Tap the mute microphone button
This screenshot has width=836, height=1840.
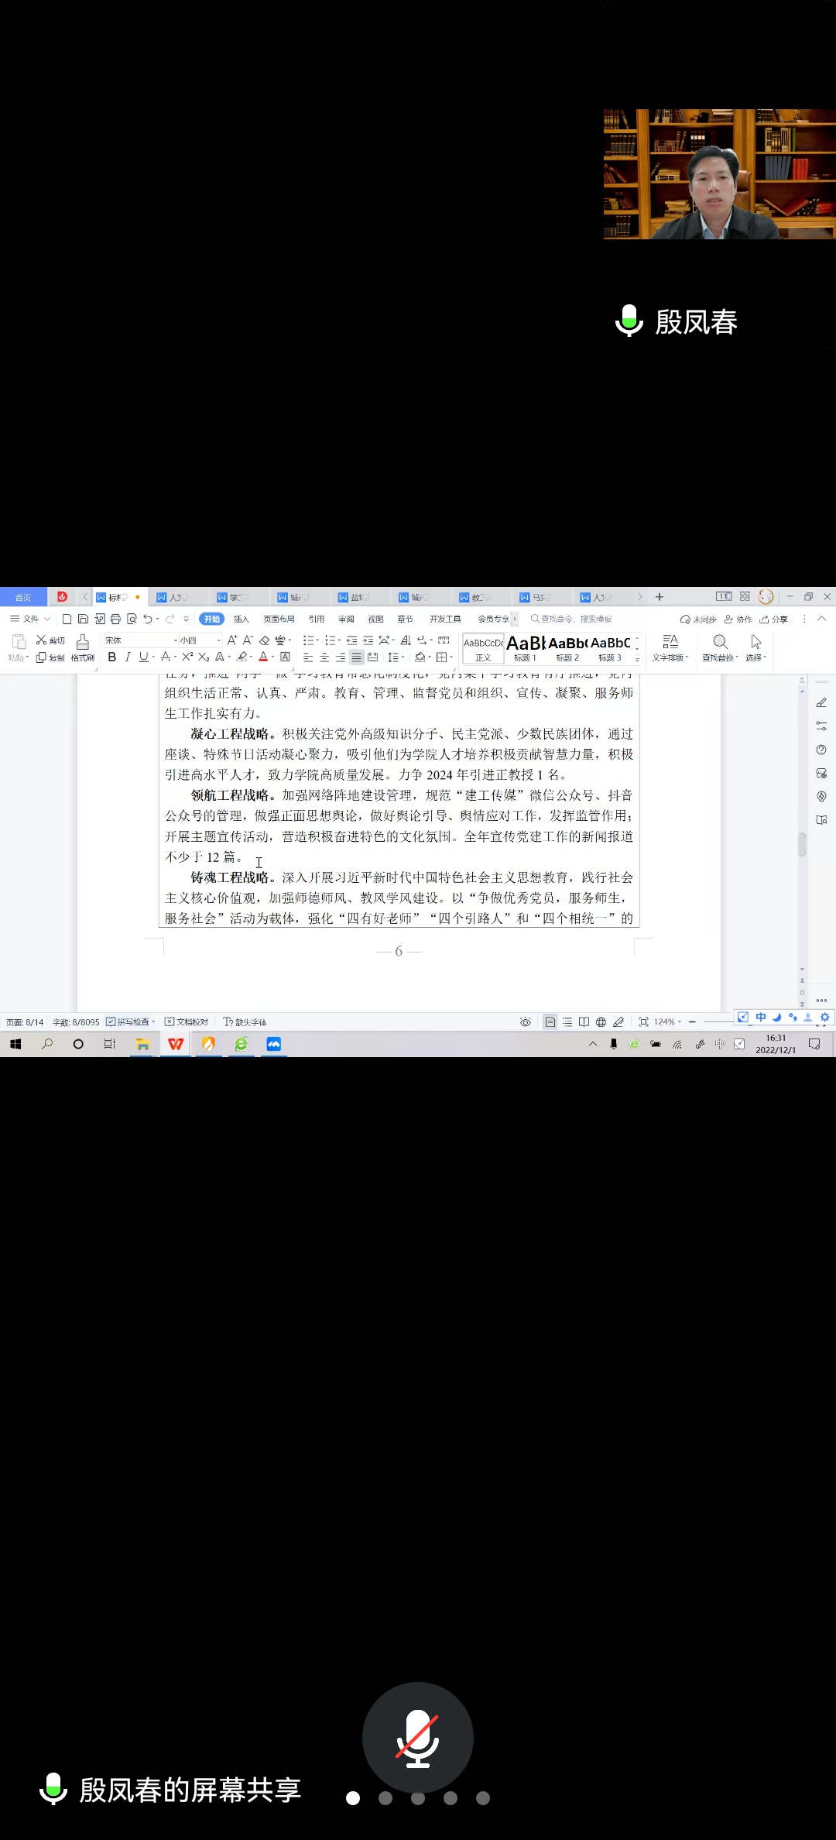418,1737
